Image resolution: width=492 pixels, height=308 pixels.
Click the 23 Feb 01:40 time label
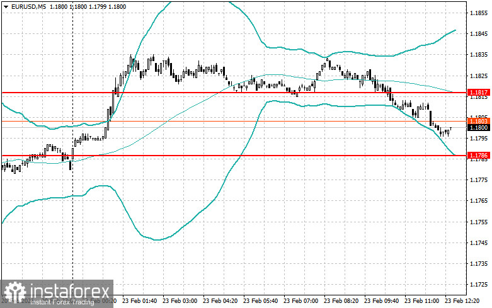point(139,301)
